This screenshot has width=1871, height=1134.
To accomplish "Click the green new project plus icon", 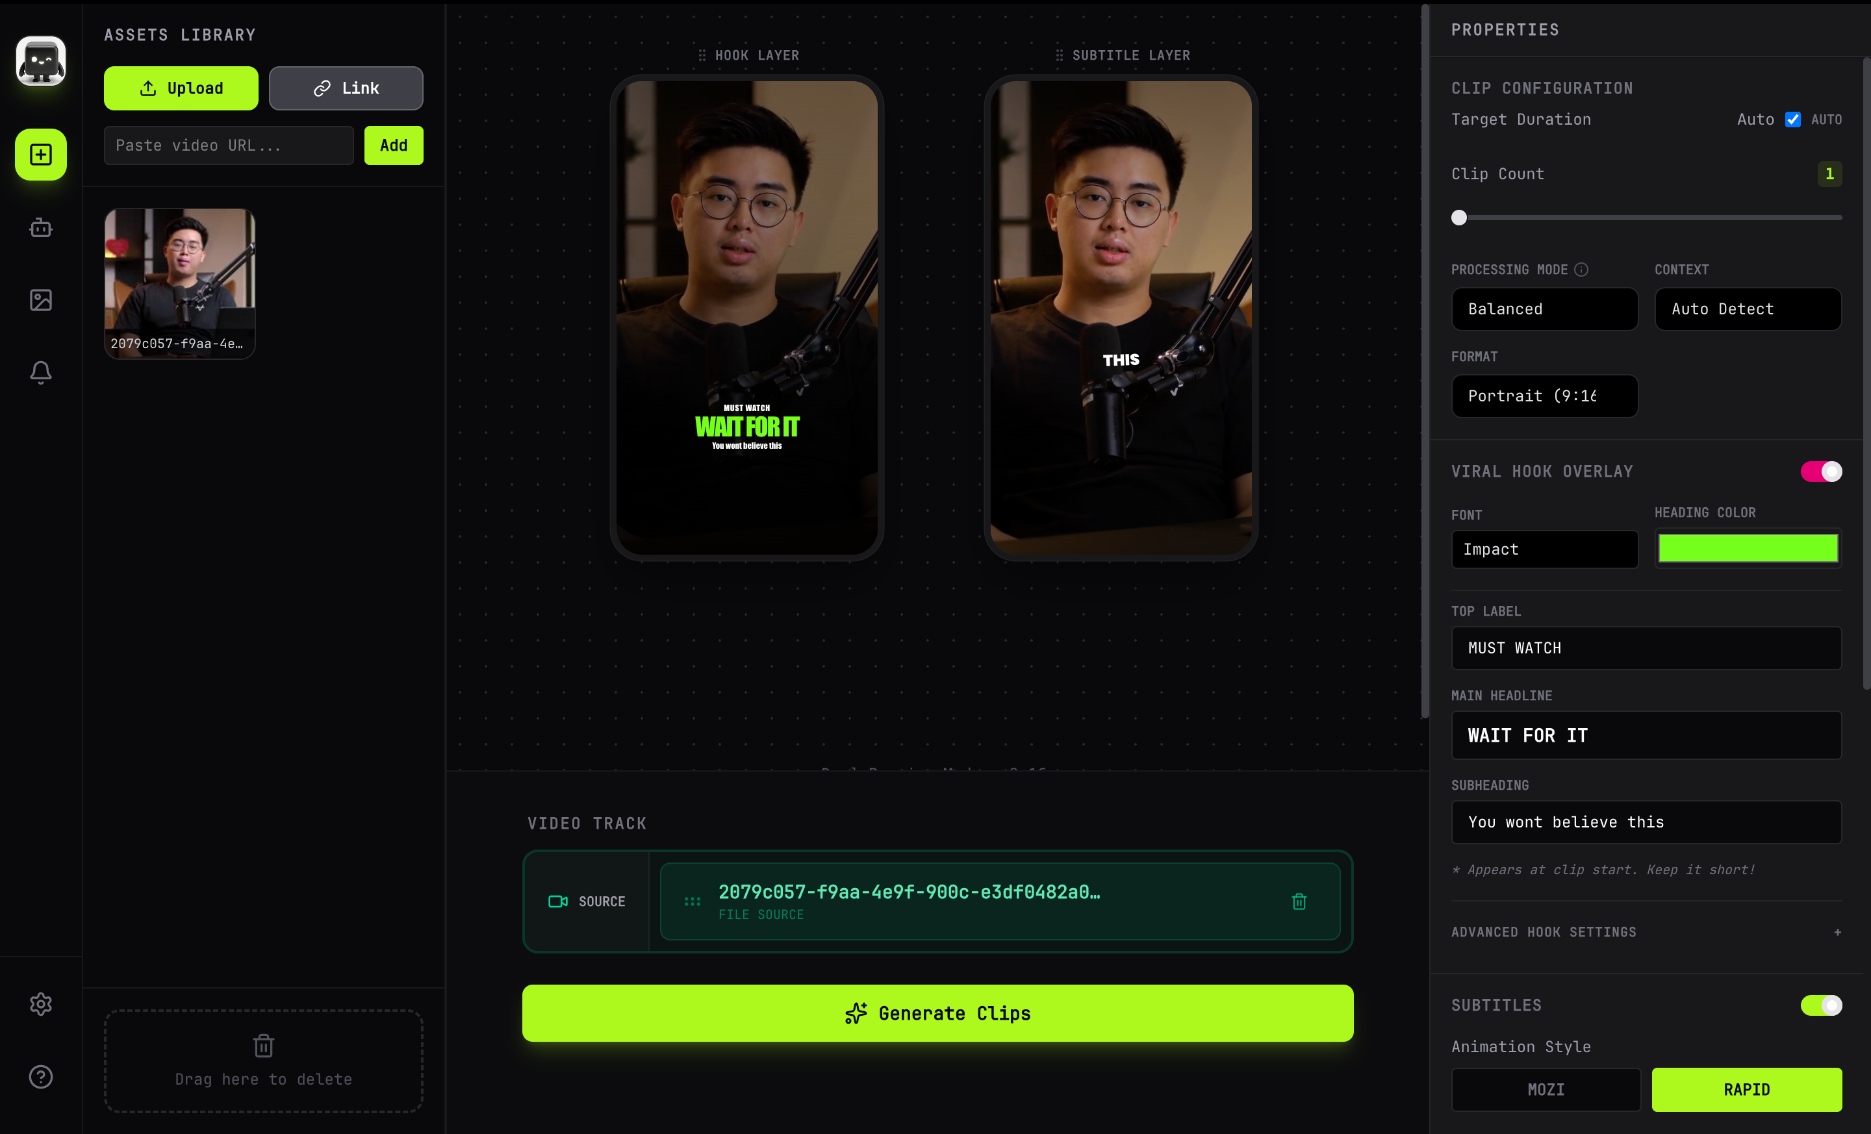I will point(41,155).
